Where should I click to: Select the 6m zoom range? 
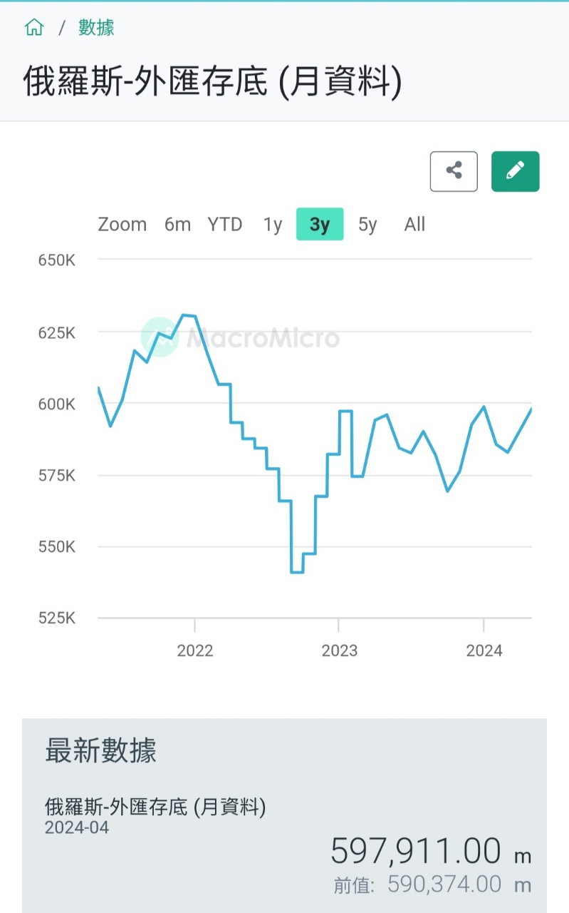[177, 225]
